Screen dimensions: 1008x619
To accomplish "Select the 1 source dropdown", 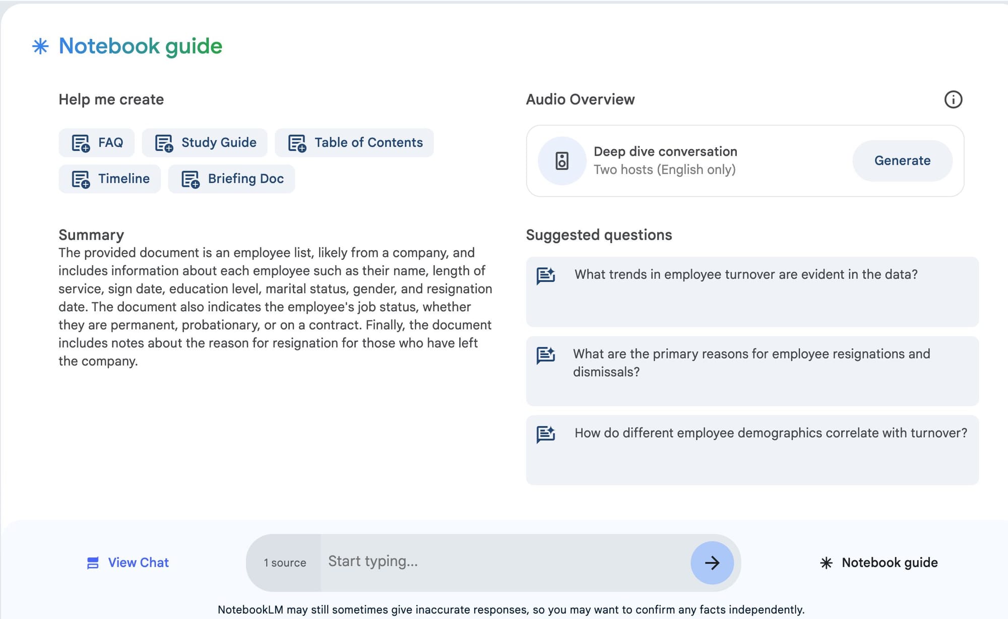I will pyautogui.click(x=284, y=562).
